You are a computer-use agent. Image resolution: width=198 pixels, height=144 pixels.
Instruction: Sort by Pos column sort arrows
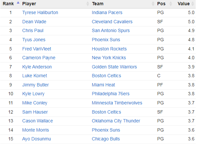tap(171, 4)
